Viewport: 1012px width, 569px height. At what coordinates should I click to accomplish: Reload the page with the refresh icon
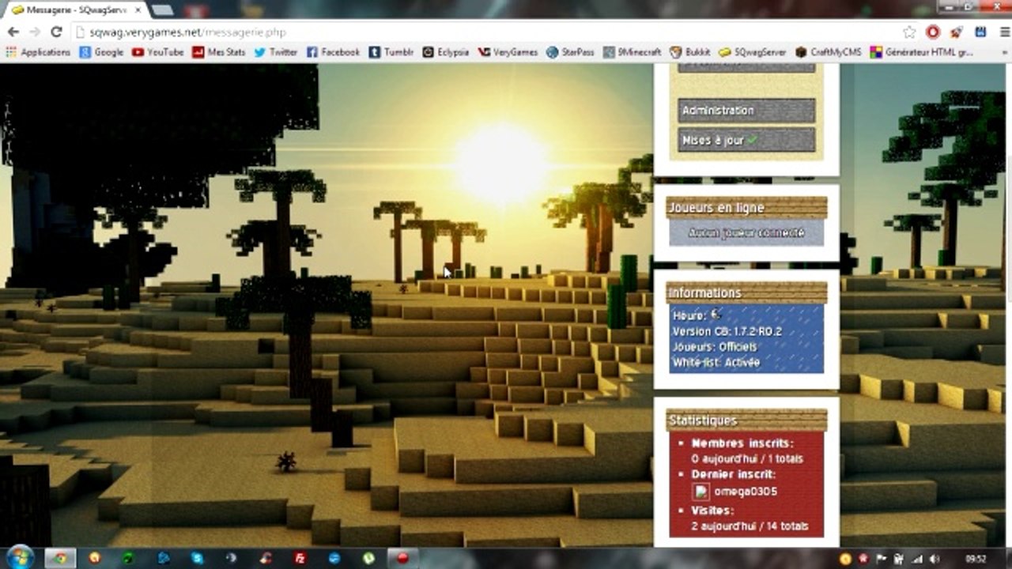[x=56, y=32]
